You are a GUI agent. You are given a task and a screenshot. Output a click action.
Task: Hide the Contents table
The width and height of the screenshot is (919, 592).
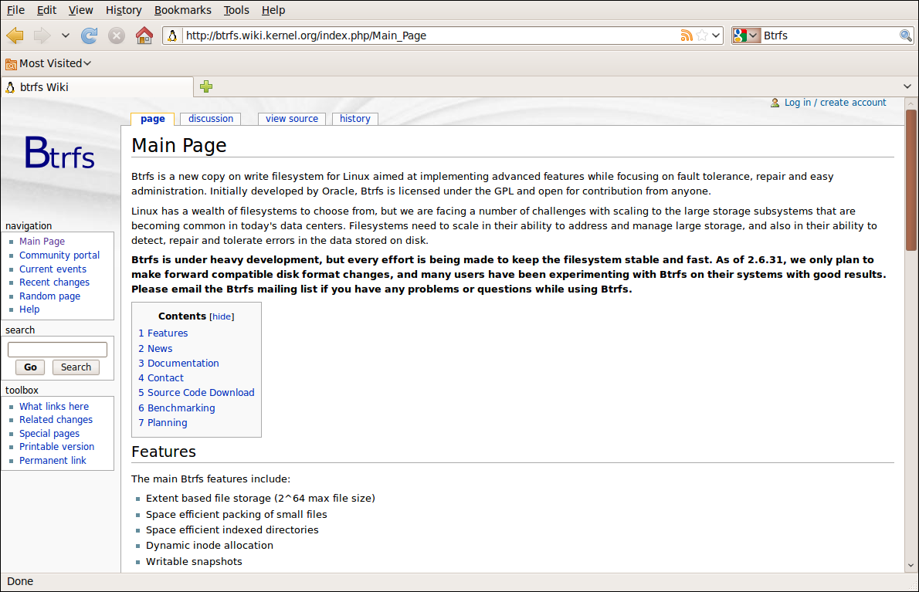click(222, 316)
